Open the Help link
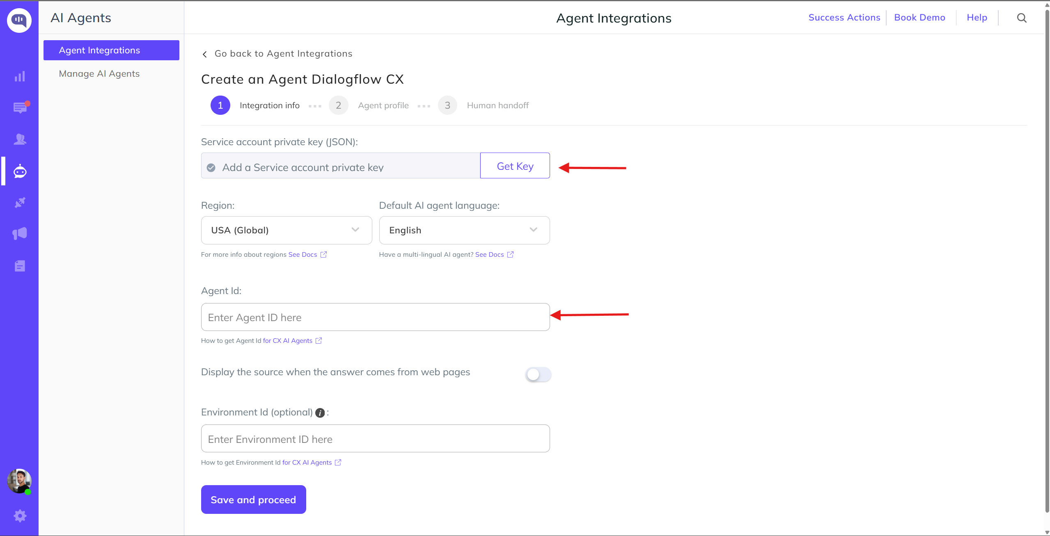1050x536 pixels. click(977, 17)
